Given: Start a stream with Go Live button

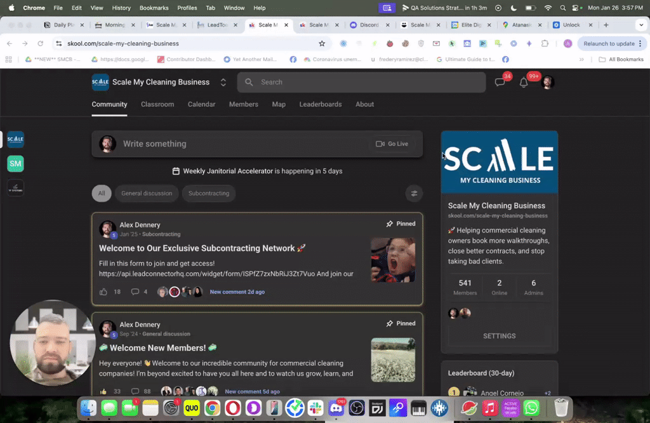Looking at the screenshot, I should [392, 144].
